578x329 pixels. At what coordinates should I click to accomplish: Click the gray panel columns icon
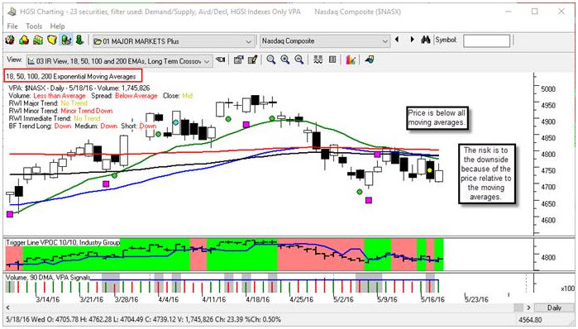point(332,60)
